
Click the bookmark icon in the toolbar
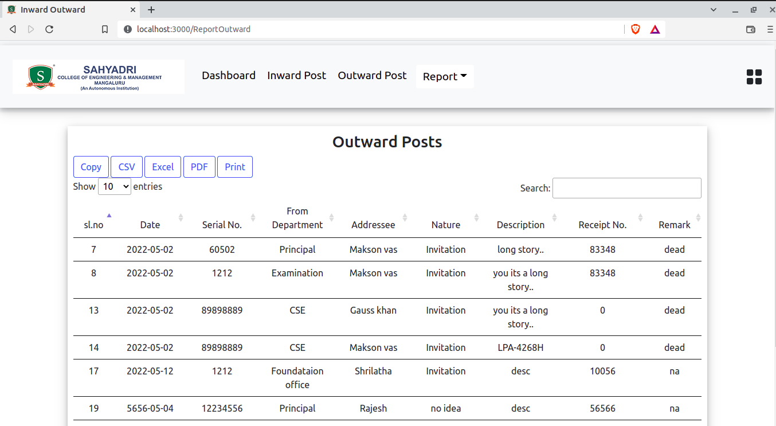(x=105, y=29)
